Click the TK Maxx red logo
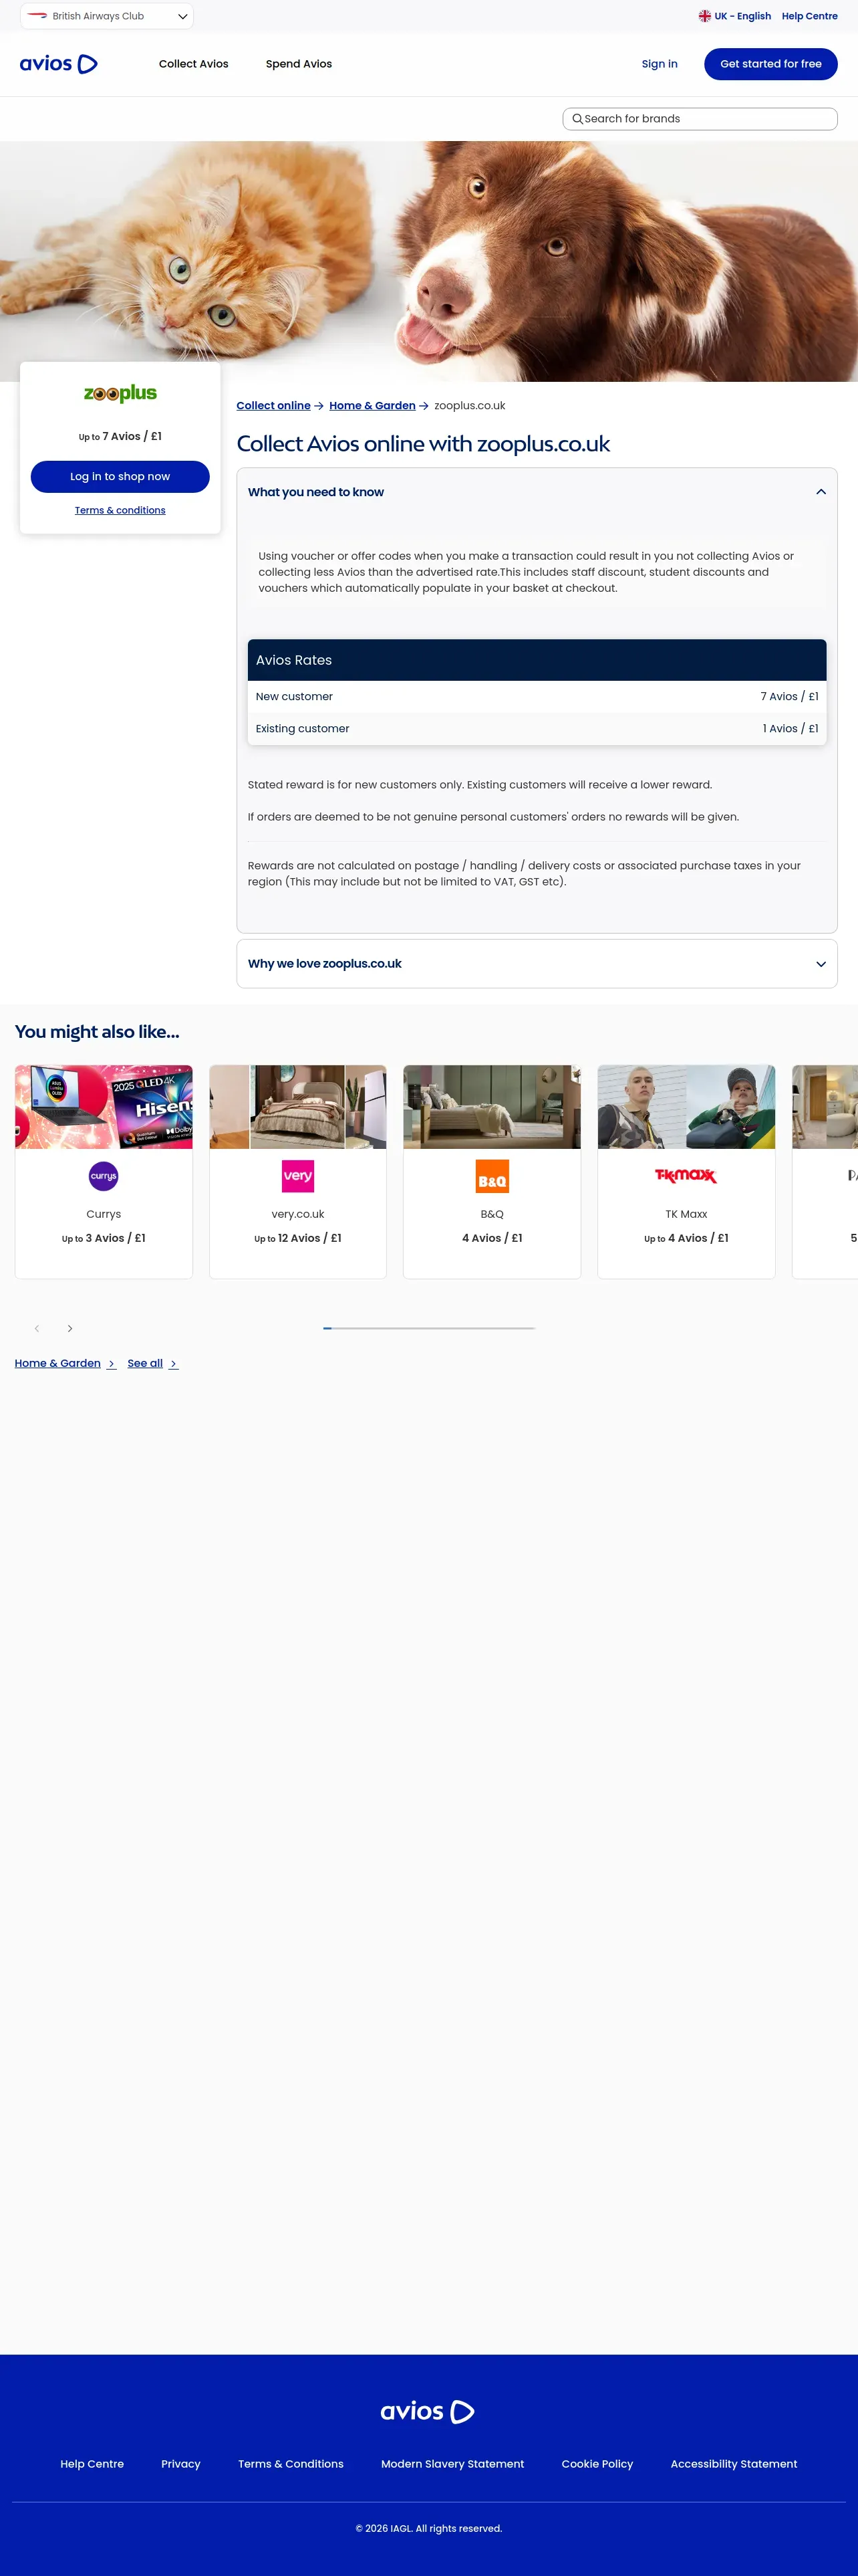Screen dimensions: 858x2576 pos(686,1176)
